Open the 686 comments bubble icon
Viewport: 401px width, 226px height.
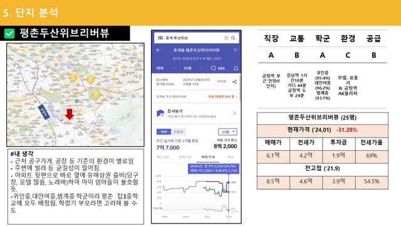213,68
